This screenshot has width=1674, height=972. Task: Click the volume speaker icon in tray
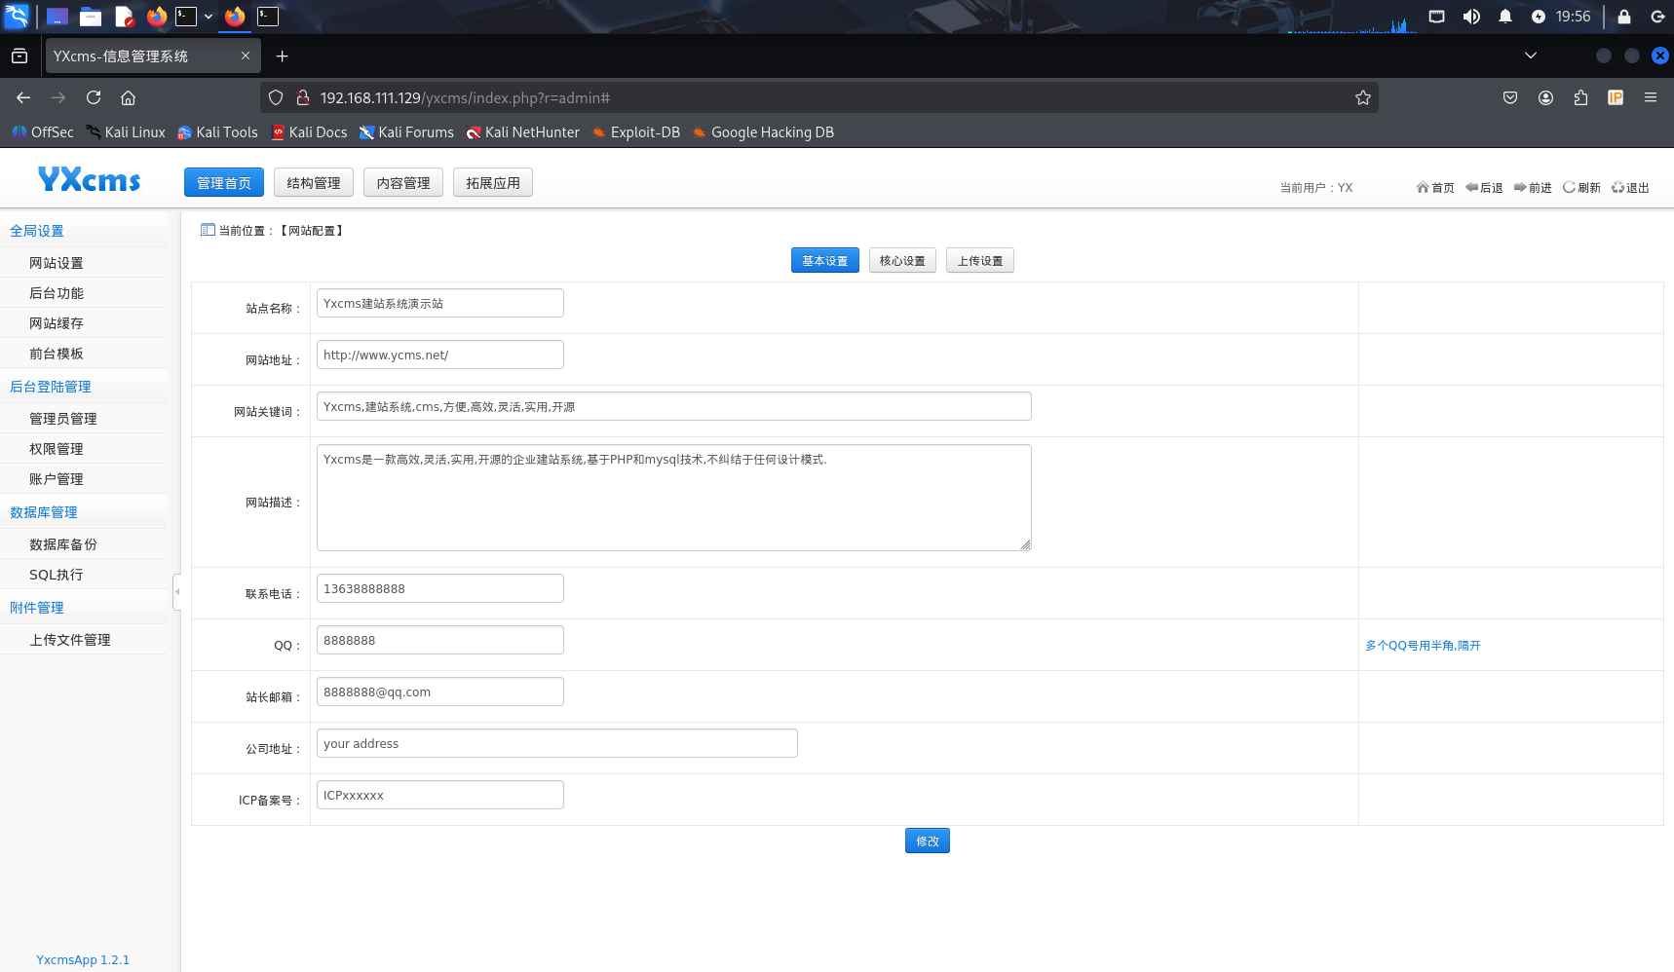pos(1471,17)
